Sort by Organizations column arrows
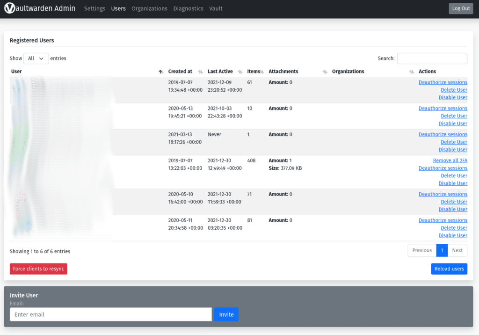The width and height of the screenshot is (479, 335). tap(412, 72)
